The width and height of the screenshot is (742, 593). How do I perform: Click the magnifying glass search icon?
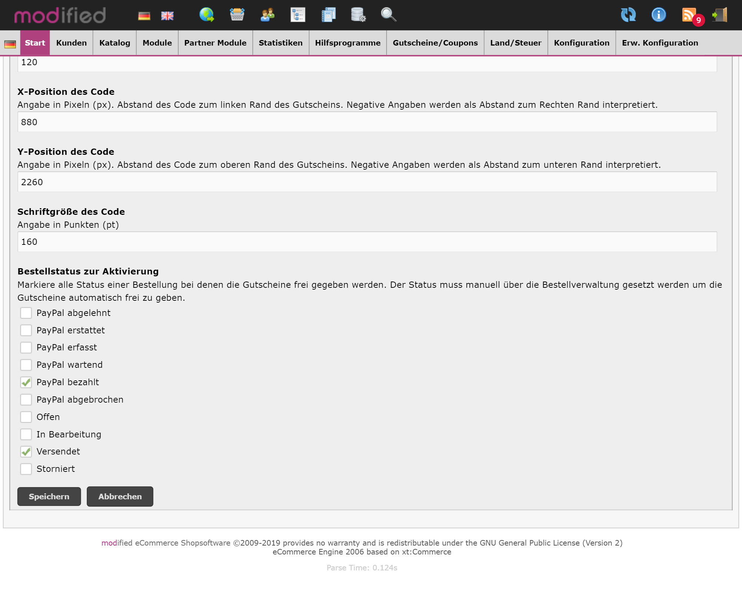(x=388, y=15)
